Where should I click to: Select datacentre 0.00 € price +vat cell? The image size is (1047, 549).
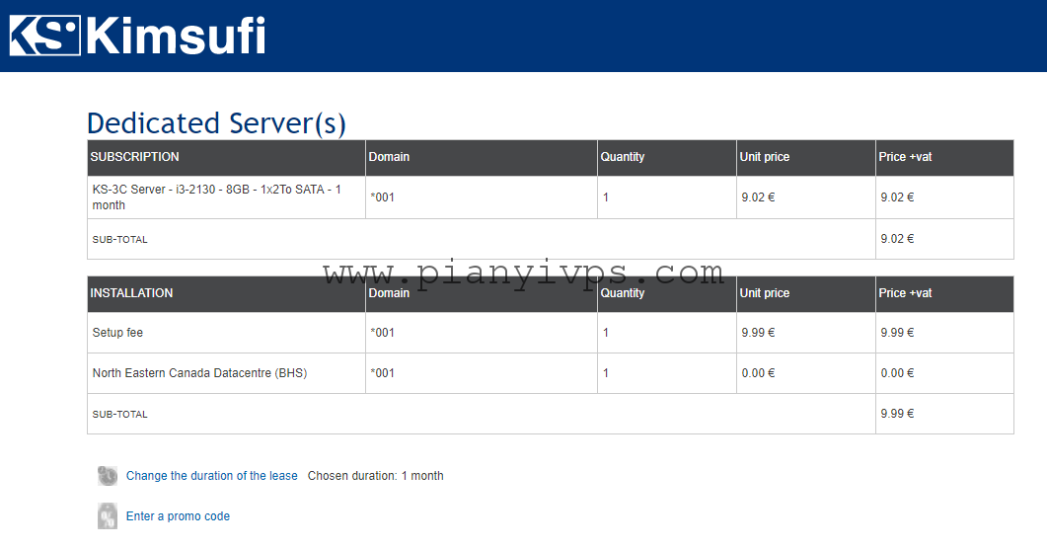coord(944,373)
